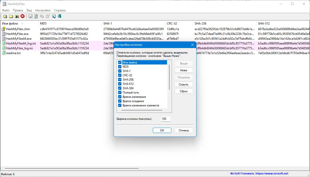The width and height of the screenshot is (310, 177).
Task: Open the Файл menu
Action: [x=6, y=10]
